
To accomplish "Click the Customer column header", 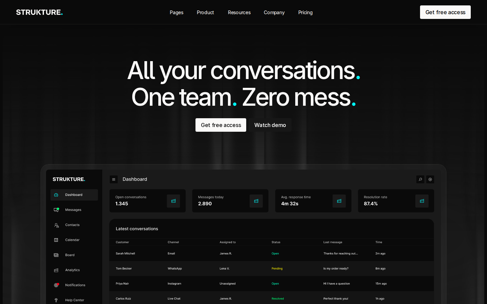I will [x=122, y=242].
